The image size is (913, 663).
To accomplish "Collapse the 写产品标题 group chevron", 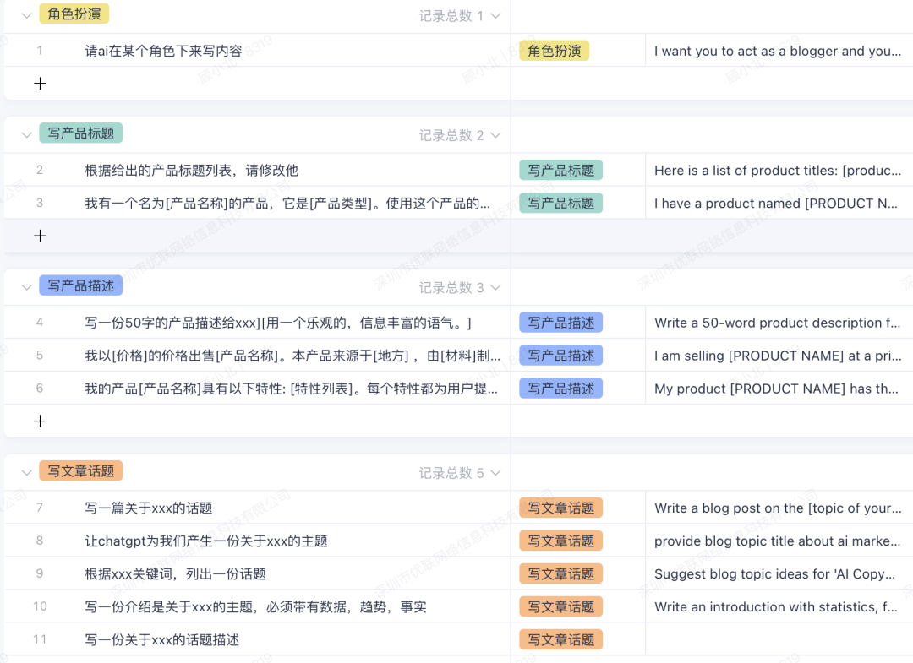I will tap(25, 134).
